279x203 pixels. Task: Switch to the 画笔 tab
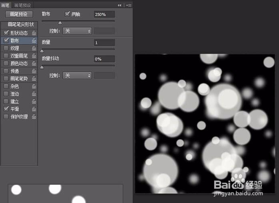tap(5, 5)
